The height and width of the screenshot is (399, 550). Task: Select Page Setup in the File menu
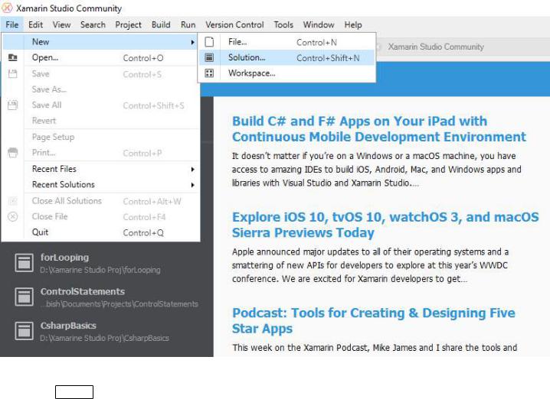pyautogui.click(x=100, y=137)
